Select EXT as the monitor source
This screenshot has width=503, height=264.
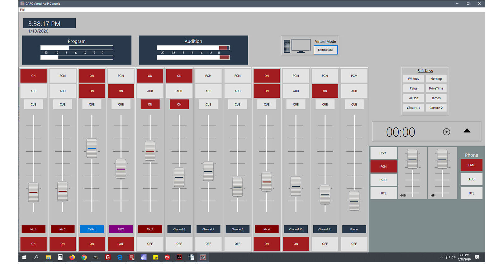383,153
